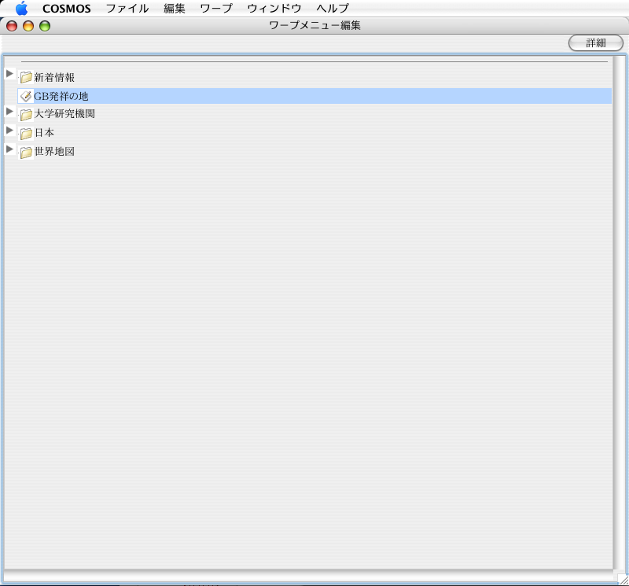
Task: Click the folder icon beside 日本
Action: coord(26,133)
